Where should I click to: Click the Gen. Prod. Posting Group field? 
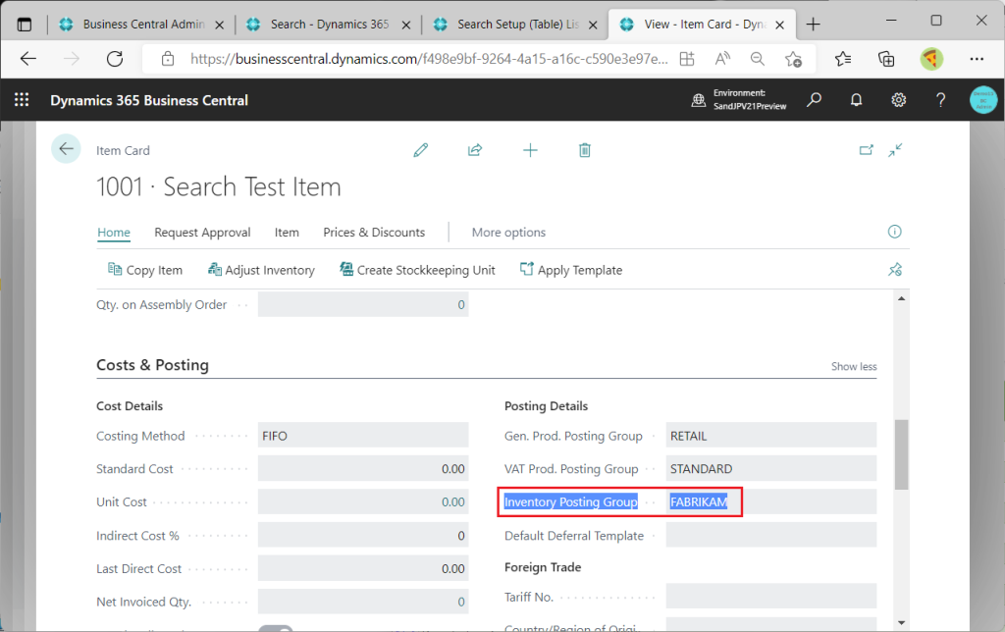tap(771, 436)
